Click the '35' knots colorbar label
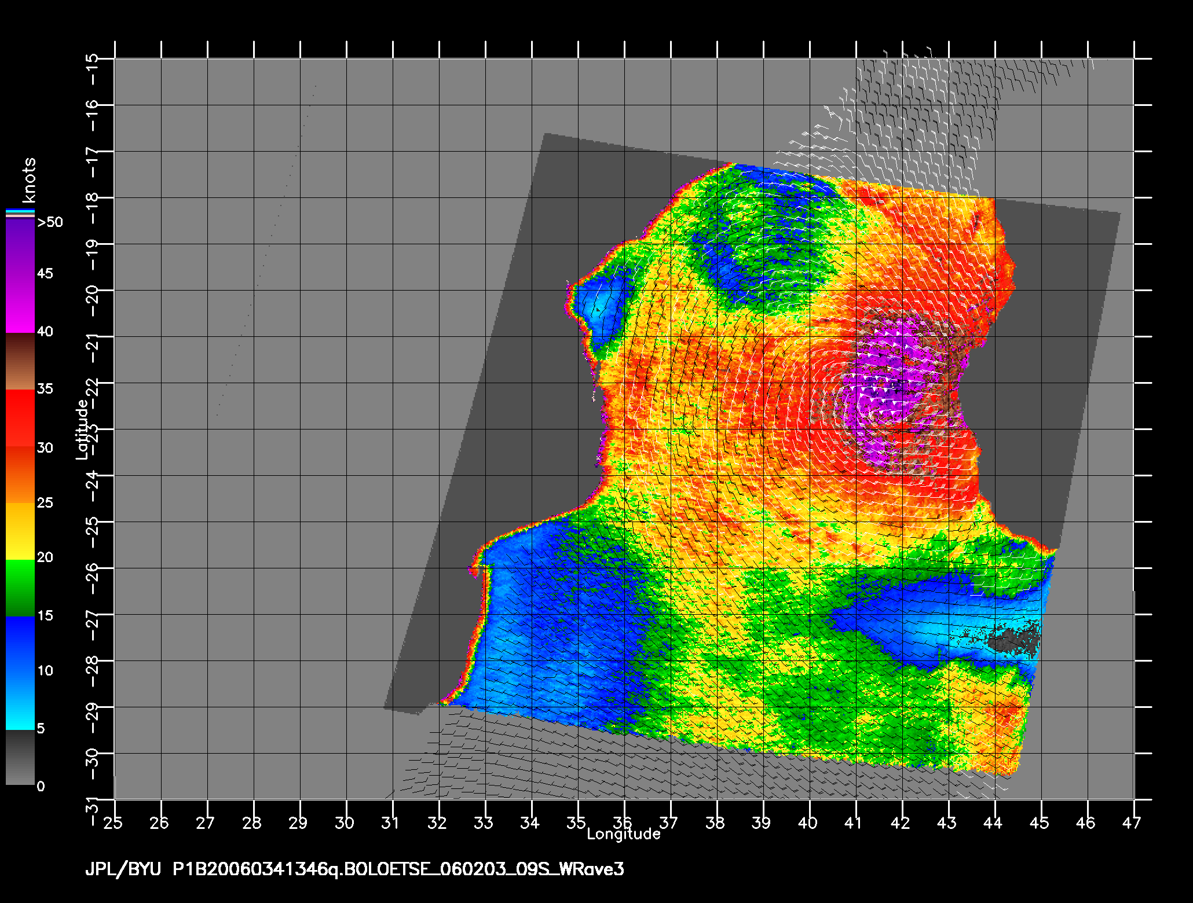Screen dimensions: 1193x903 (45, 388)
